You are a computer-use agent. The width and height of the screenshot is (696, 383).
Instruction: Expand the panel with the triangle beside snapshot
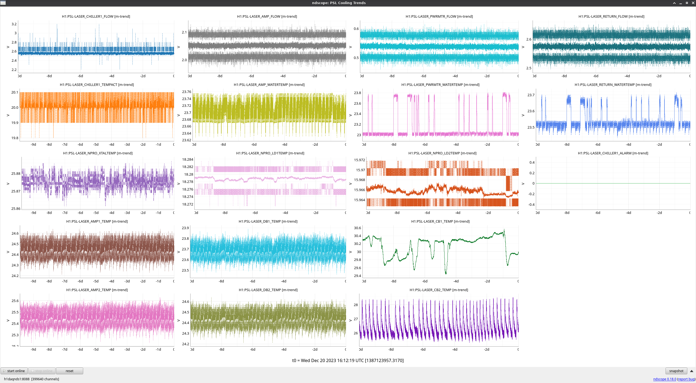692,371
